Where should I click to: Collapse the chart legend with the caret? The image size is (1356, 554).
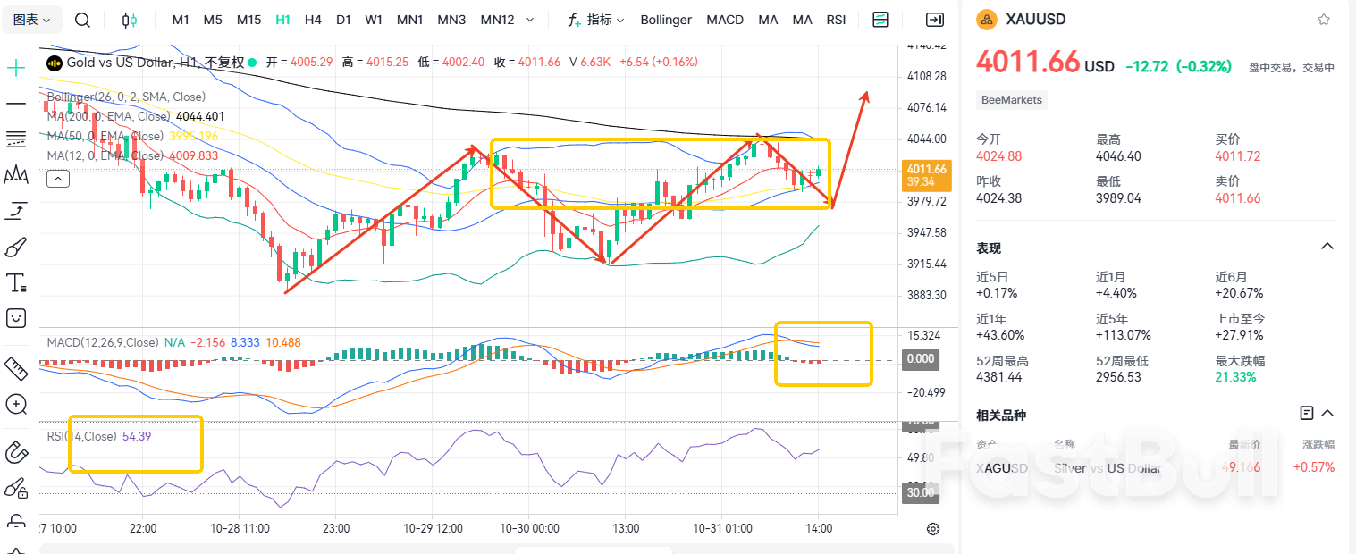point(57,178)
